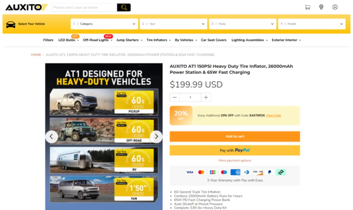
Task: Expand the Tire Inflators menu
Action: tap(158, 40)
